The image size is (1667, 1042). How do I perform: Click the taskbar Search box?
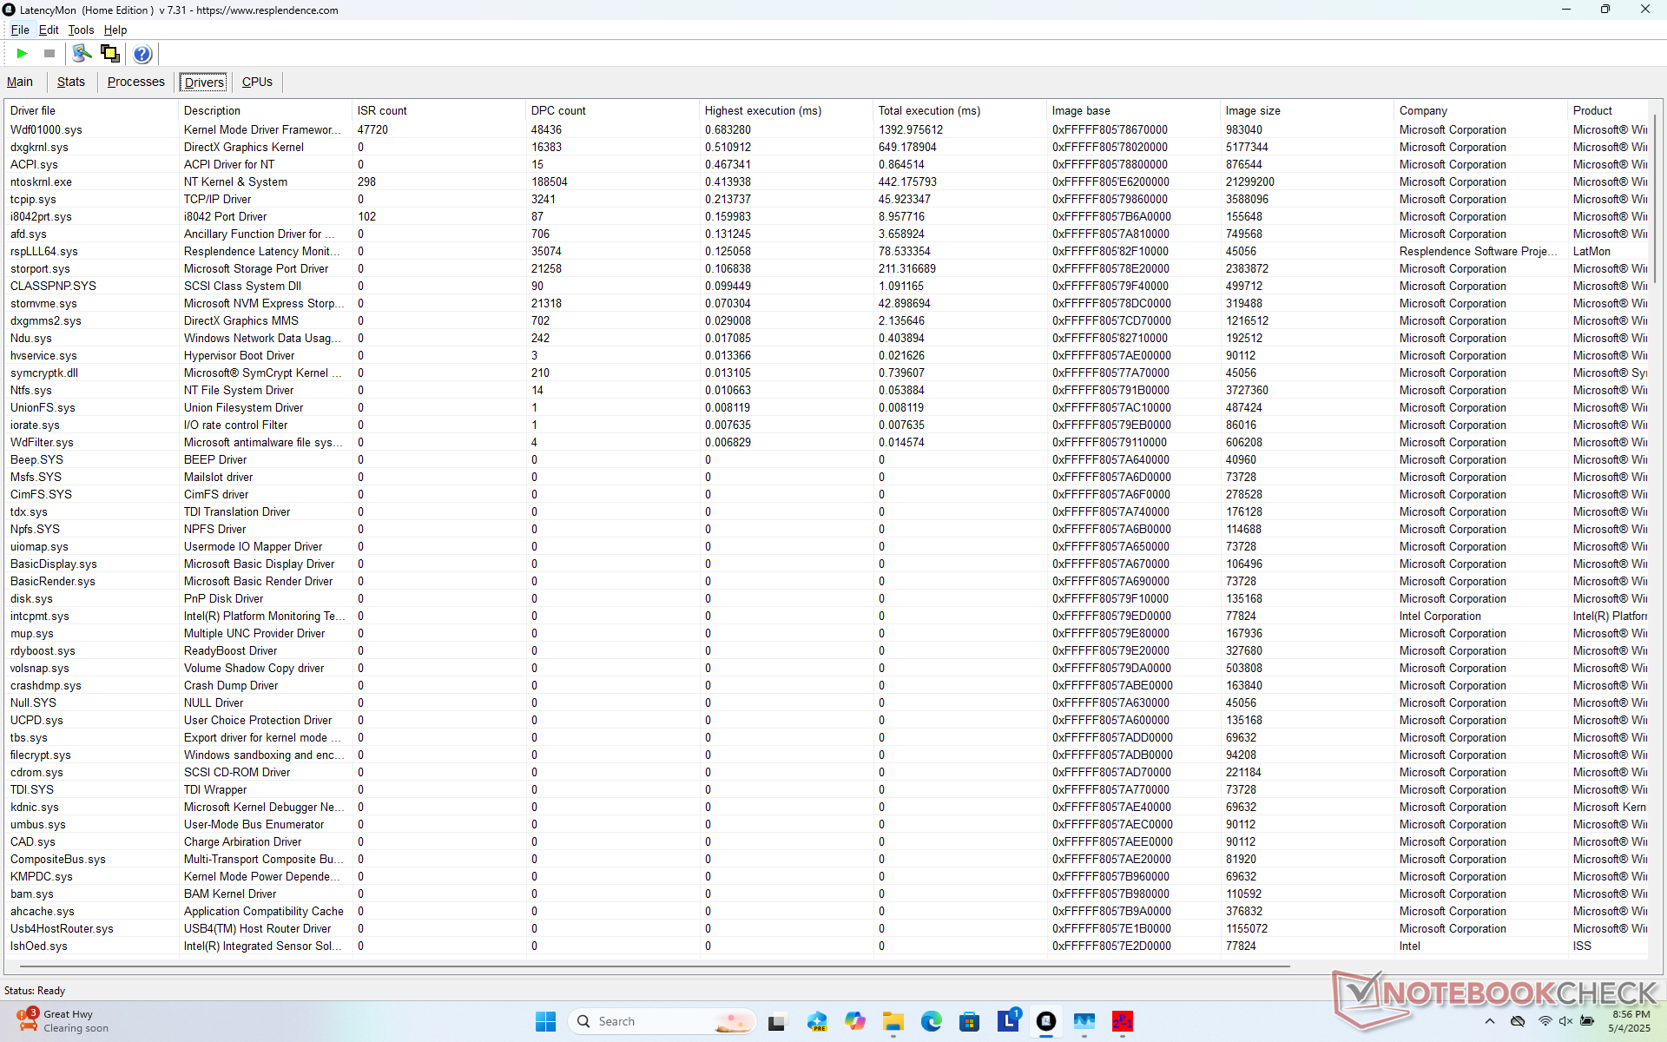click(662, 1021)
